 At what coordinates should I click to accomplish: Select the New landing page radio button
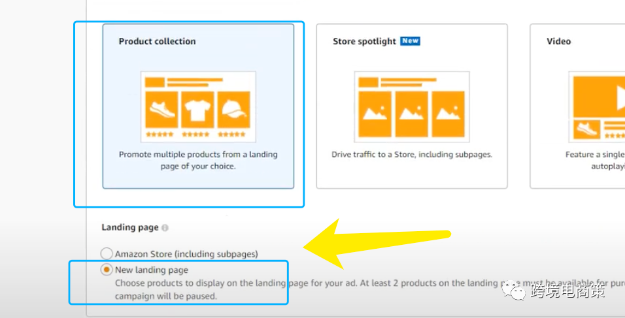107,270
